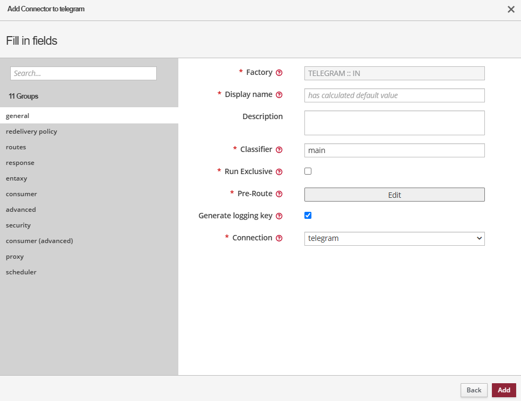This screenshot has height=401, width=521.
Task: Click the help icon beside Display name
Action: (279, 95)
